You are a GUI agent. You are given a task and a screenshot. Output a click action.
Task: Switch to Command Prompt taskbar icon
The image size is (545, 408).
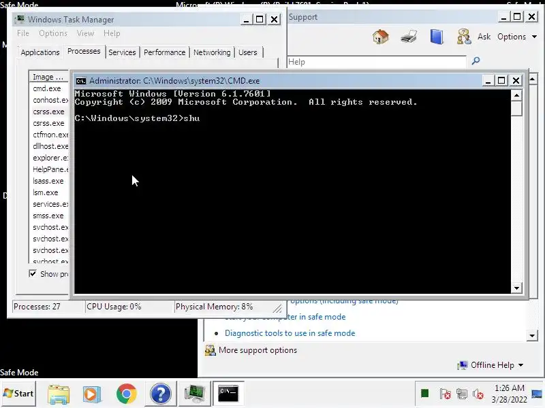(228, 394)
